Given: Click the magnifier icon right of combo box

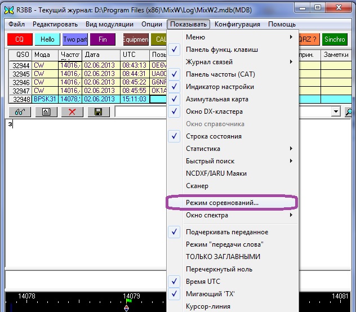Looking at the screenshot, I should coord(350,112).
